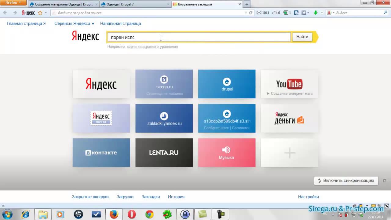
Task: Bookmark this page with star icon
Action: point(40,13)
